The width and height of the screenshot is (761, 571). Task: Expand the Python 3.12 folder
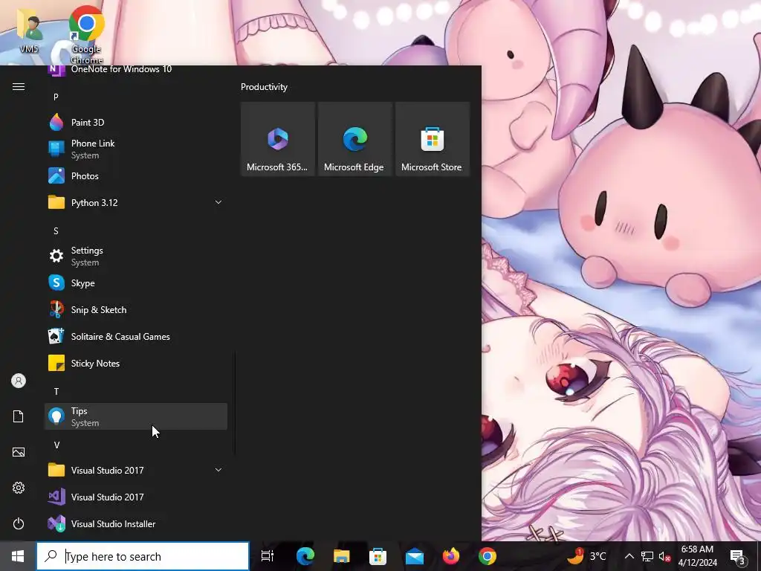click(136, 202)
